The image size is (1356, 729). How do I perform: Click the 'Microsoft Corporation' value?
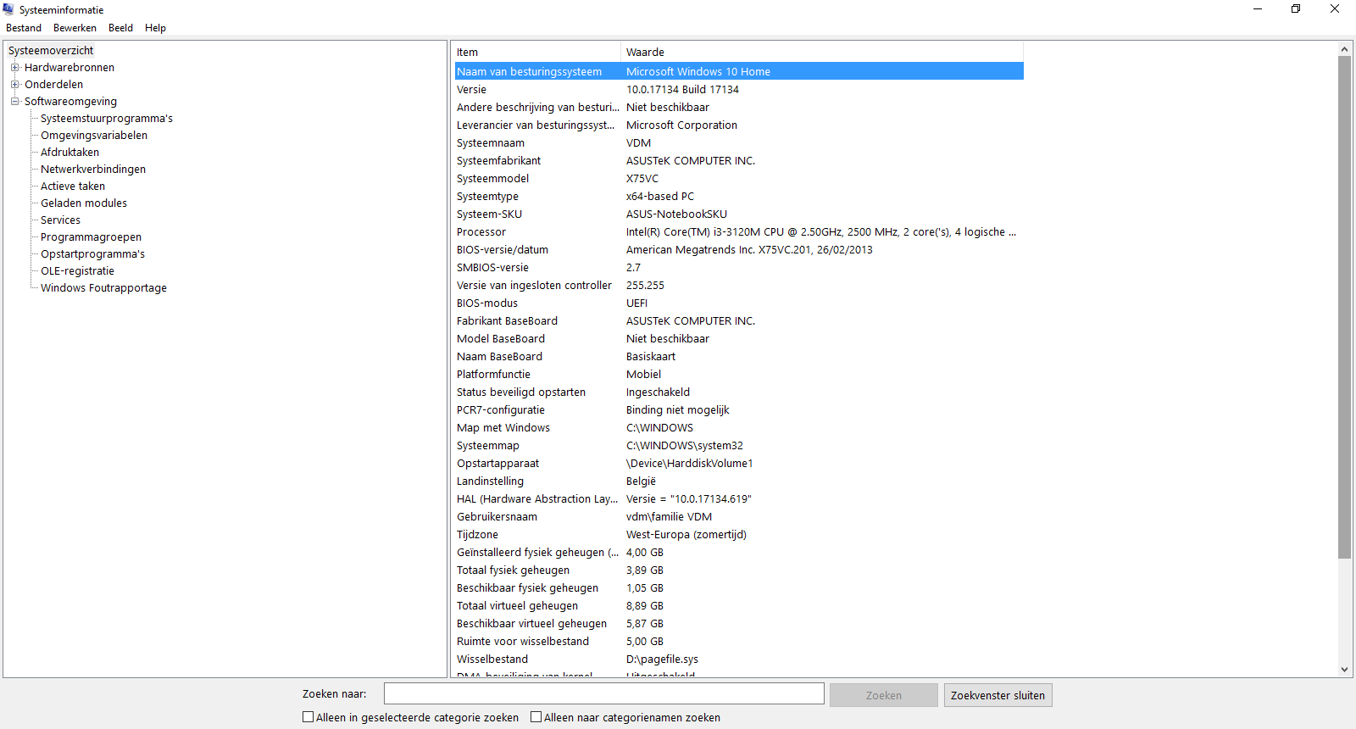[x=681, y=125]
